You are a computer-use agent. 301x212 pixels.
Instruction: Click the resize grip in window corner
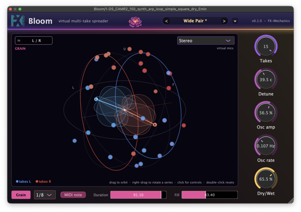pyautogui.click(x=291, y=201)
